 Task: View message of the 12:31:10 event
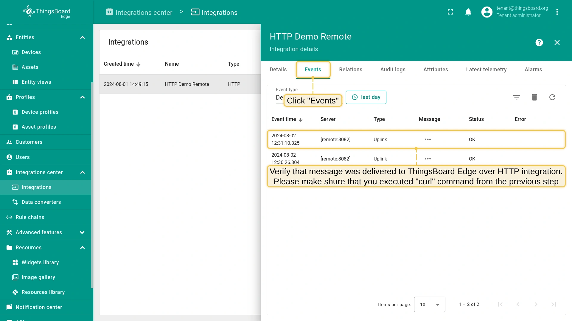point(428,139)
